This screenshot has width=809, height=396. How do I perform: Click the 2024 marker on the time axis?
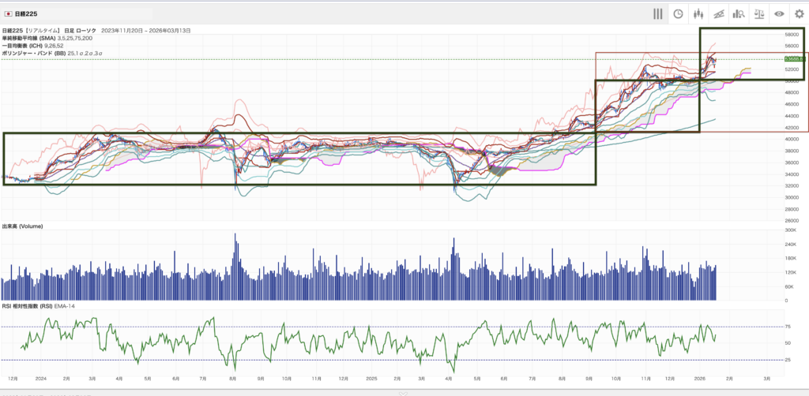pos(41,378)
